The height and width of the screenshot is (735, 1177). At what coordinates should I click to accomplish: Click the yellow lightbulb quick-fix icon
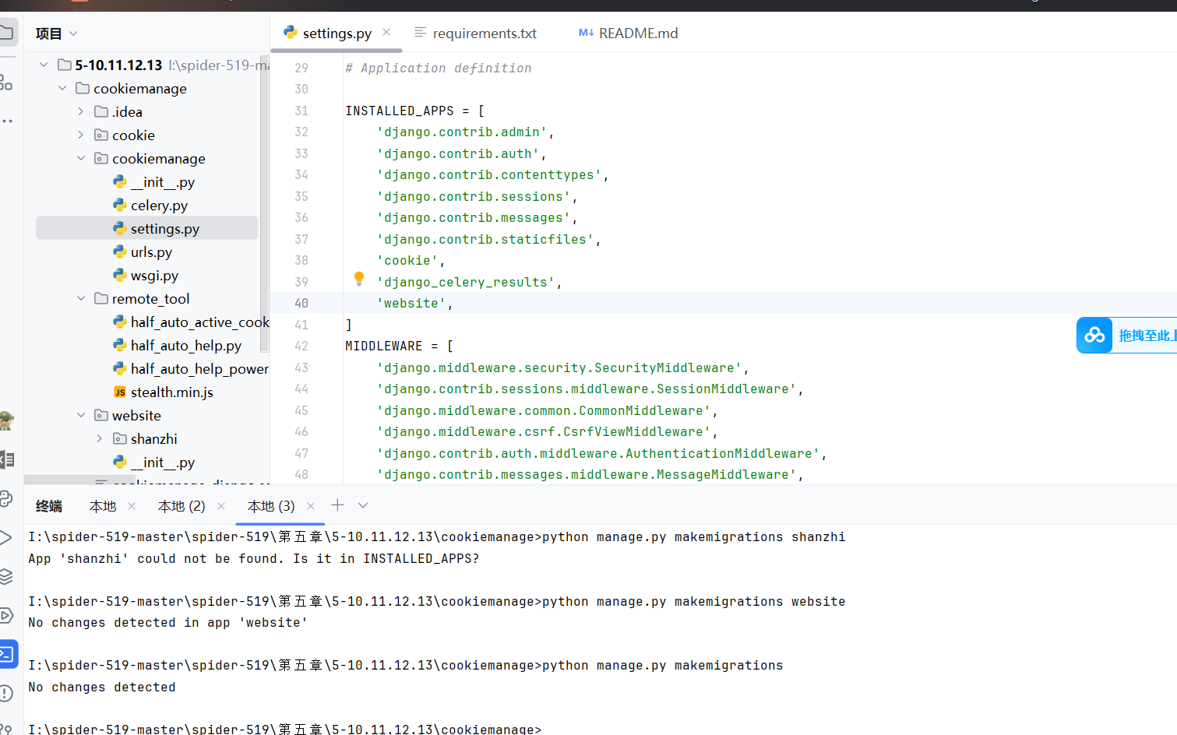[359, 279]
